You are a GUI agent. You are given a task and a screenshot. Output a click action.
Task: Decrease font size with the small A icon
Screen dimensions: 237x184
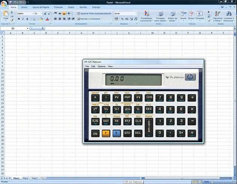click(49, 14)
